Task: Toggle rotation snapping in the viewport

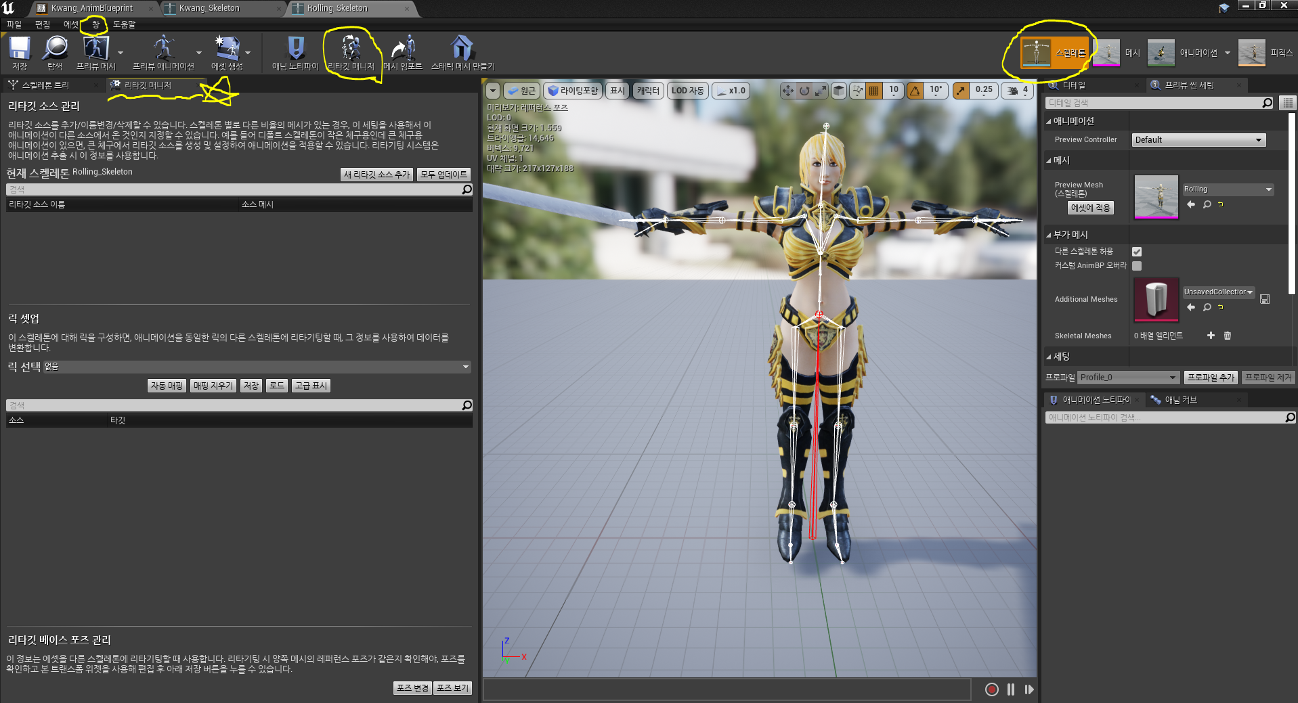Action: pos(915,91)
